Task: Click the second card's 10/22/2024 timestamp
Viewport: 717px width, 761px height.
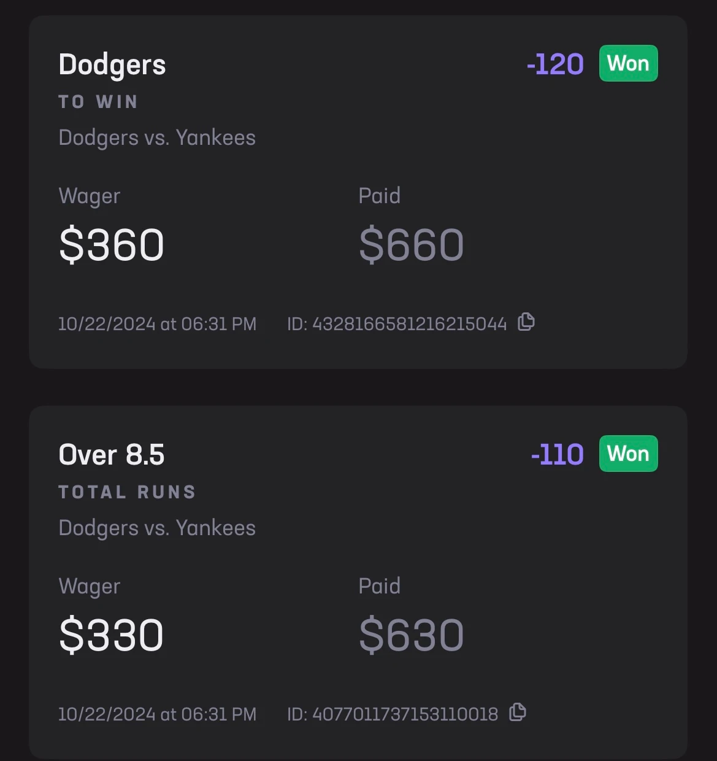Action: [157, 714]
